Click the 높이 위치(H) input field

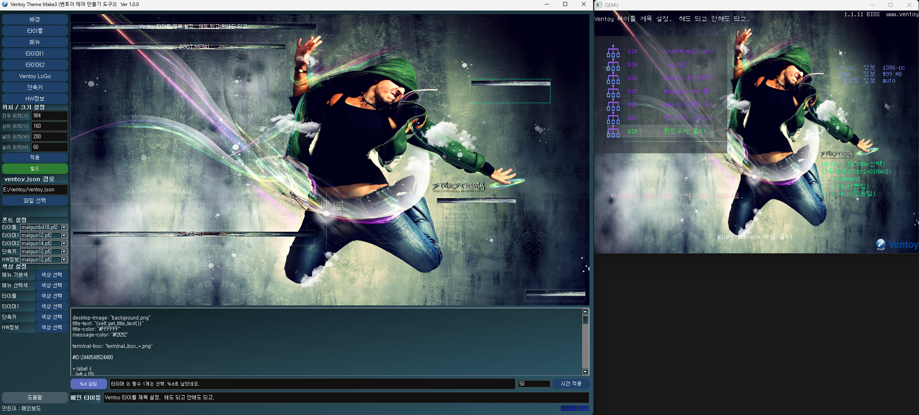pos(50,147)
